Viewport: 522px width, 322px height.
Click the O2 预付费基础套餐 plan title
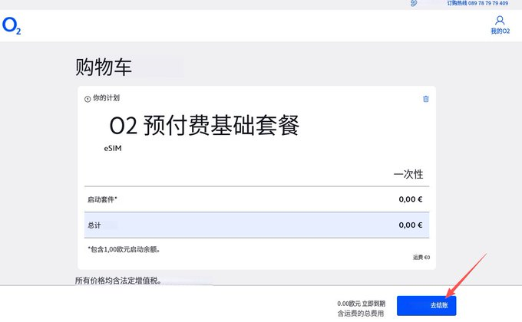pyautogui.click(x=204, y=126)
